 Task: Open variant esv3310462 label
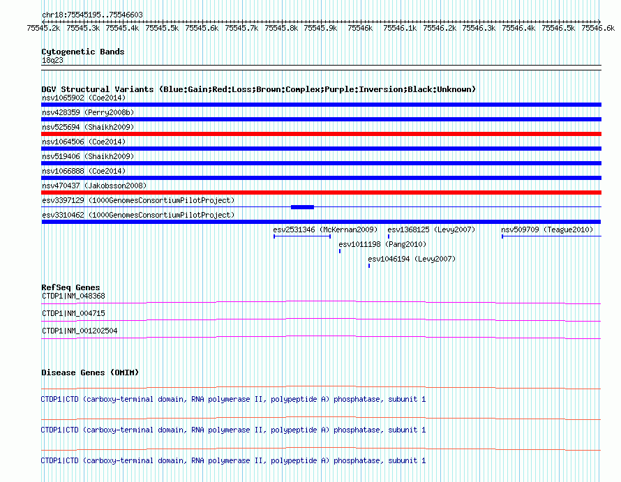pos(138,215)
